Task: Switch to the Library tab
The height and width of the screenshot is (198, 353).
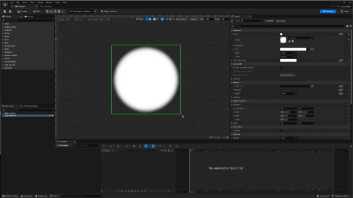Action: click(x=29, y=17)
